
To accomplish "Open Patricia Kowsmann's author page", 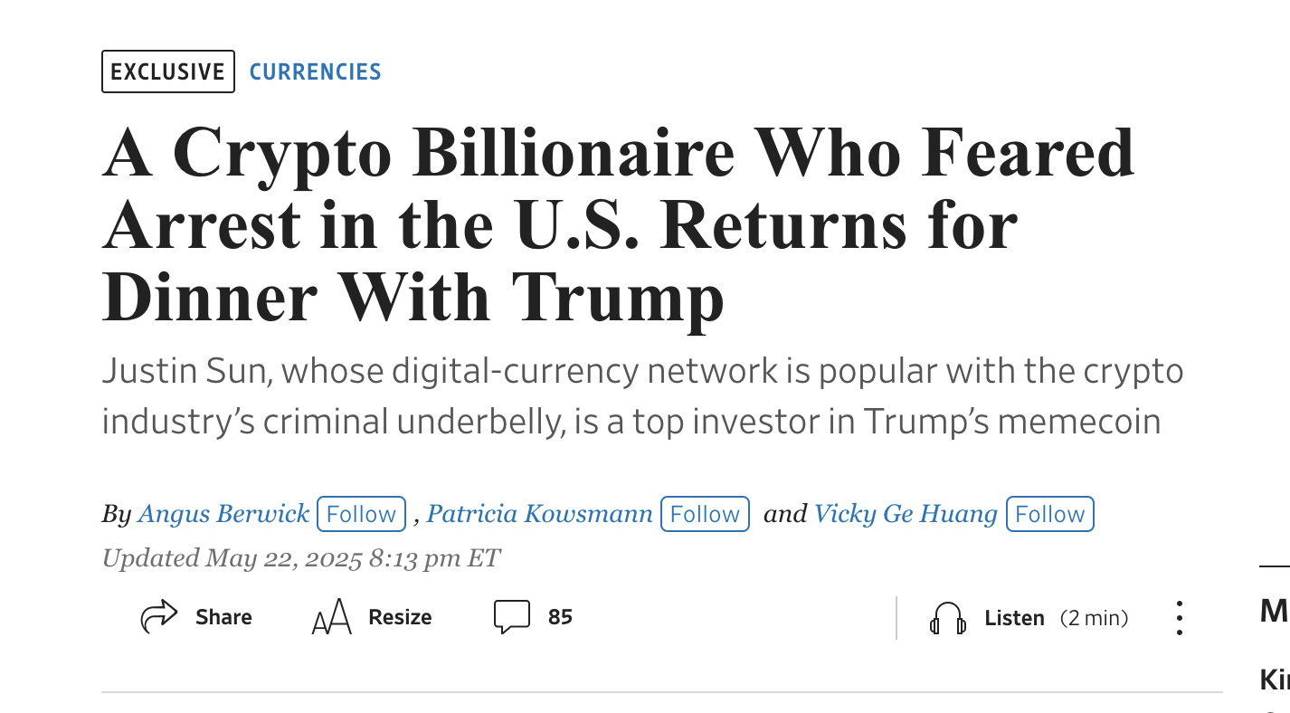I will (x=539, y=514).
